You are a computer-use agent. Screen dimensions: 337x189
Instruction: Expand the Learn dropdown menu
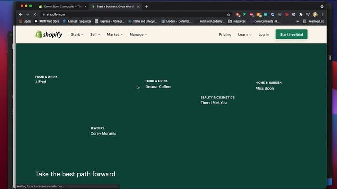coord(244,34)
